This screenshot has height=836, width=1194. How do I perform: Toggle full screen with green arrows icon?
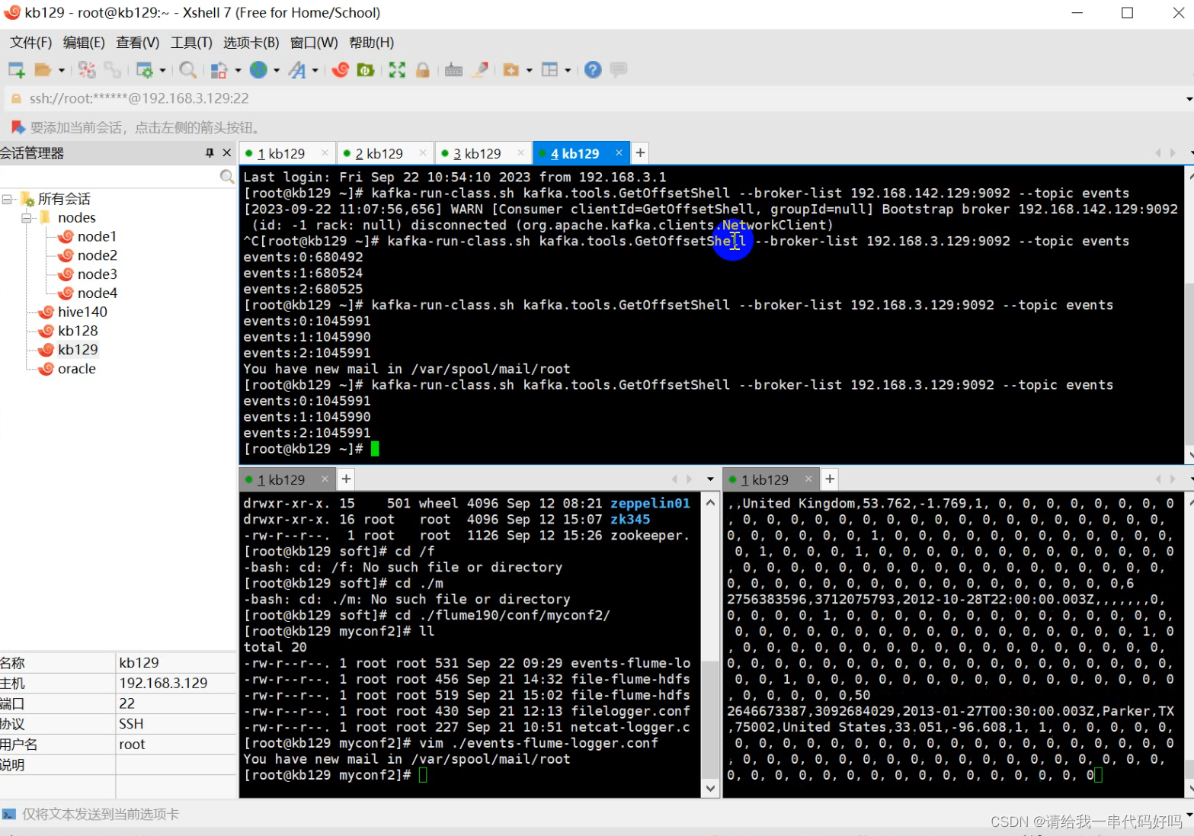pos(397,70)
